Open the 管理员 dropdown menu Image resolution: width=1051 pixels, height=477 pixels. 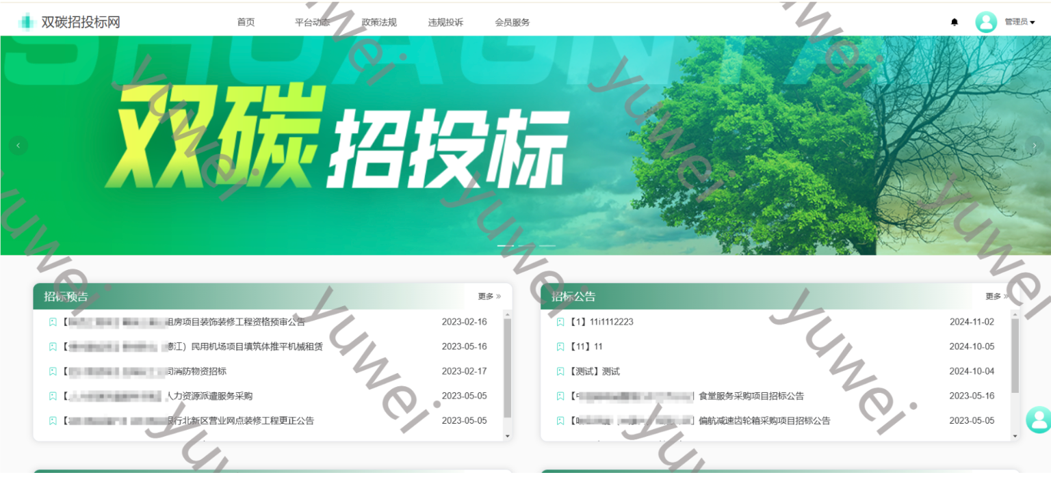(x=1020, y=22)
